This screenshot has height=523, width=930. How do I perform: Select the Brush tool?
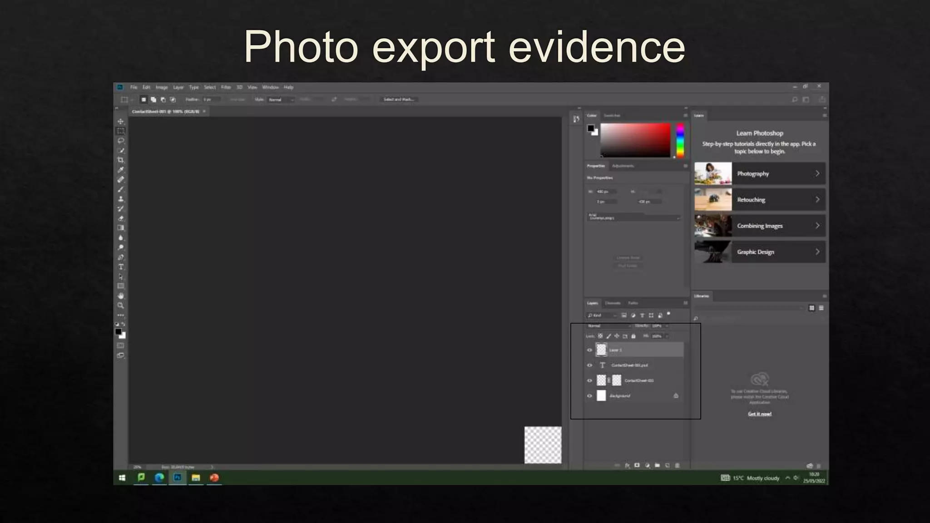coord(121,189)
